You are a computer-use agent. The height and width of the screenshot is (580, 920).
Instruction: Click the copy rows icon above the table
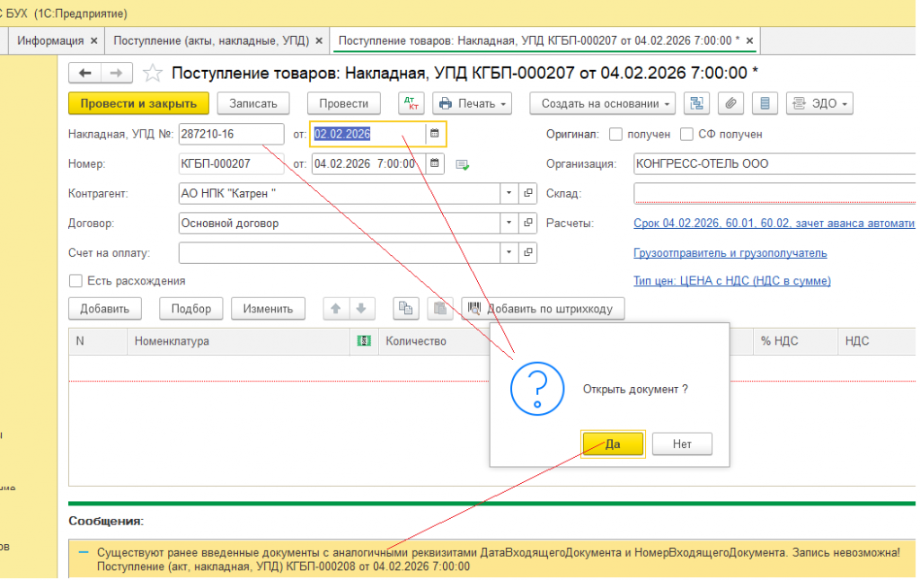click(x=405, y=308)
